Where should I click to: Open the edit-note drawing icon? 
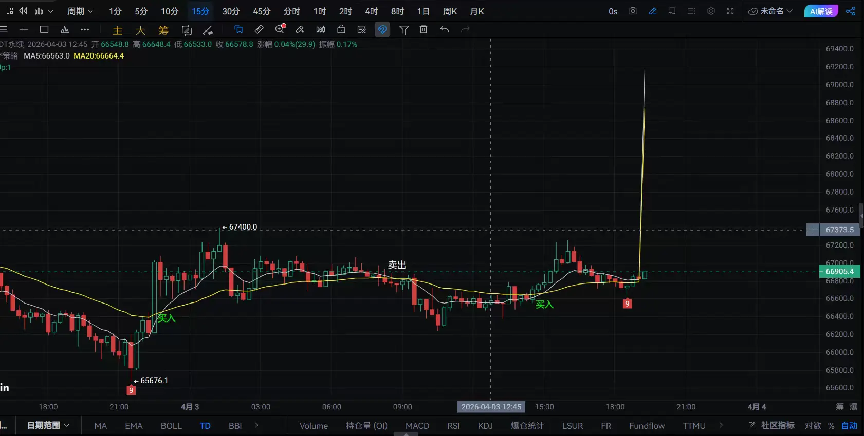[362, 29]
